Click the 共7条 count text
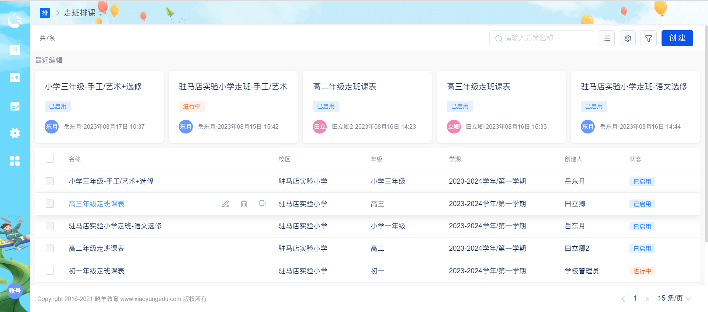The height and width of the screenshot is (312, 708). click(x=48, y=38)
